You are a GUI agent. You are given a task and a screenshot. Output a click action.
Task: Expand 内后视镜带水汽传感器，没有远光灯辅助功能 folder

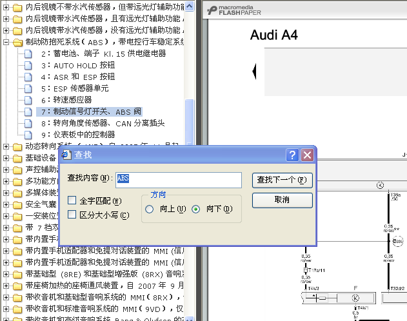point(6,30)
